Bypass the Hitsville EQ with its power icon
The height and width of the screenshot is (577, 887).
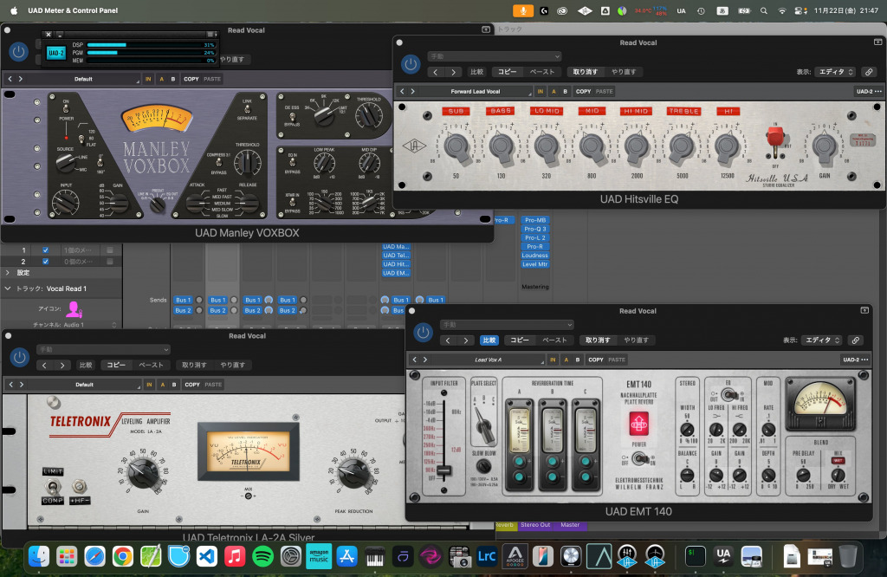pyautogui.click(x=410, y=63)
